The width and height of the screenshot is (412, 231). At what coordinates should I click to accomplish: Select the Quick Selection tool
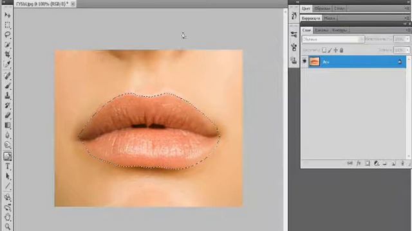pyautogui.click(x=7, y=44)
